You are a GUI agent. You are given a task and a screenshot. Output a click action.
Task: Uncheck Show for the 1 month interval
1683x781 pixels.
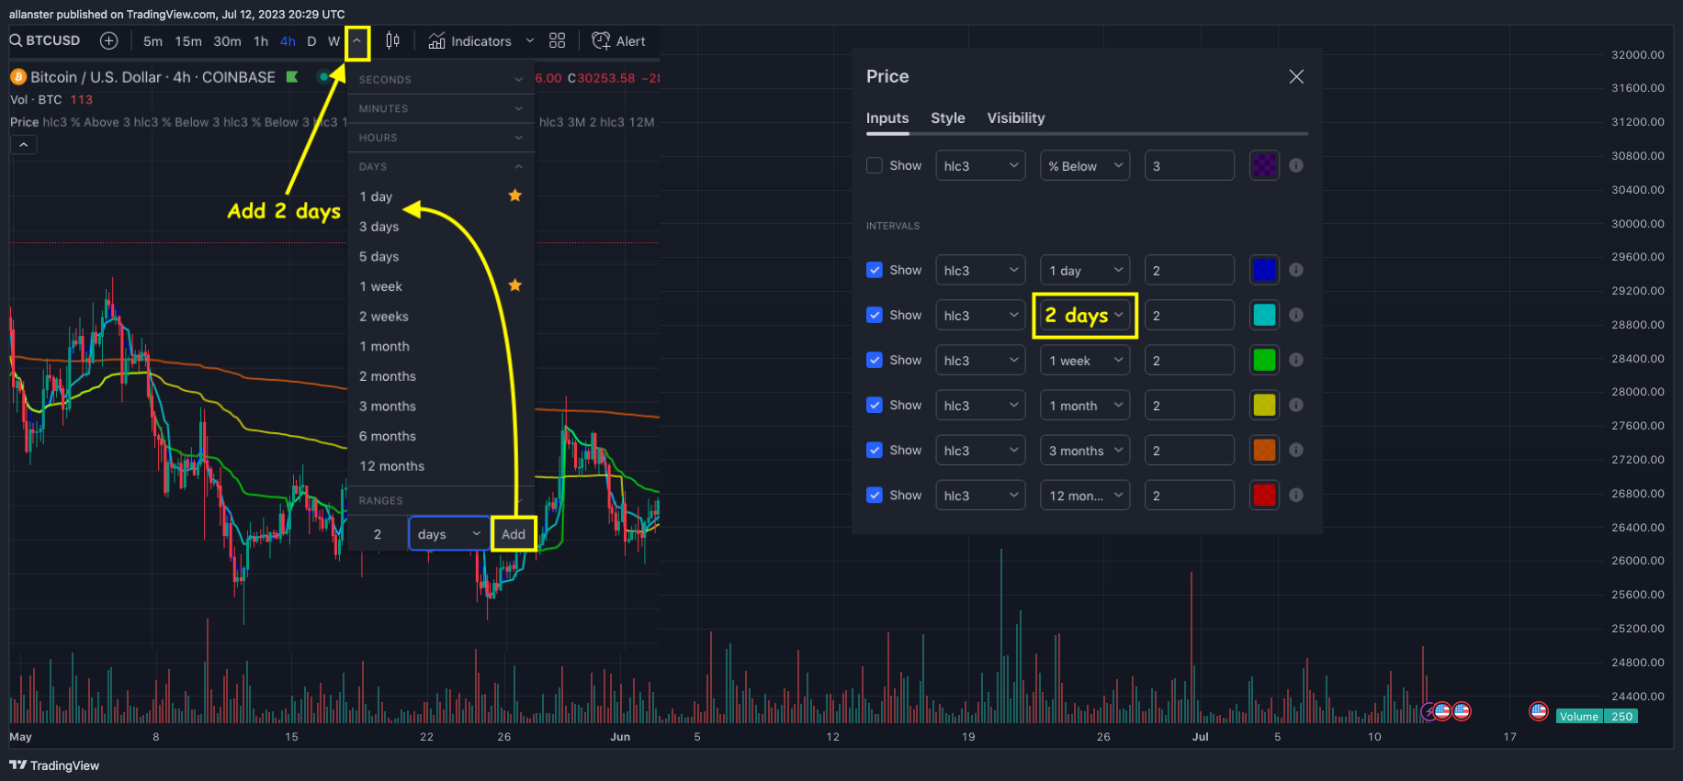click(x=874, y=405)
